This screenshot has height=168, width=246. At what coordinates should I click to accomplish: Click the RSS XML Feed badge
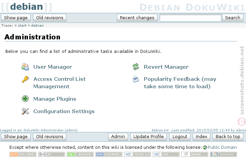(x=23, y=155)
